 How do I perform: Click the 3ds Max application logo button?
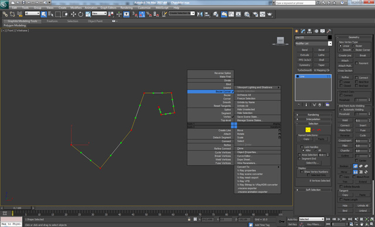(4, 4)
